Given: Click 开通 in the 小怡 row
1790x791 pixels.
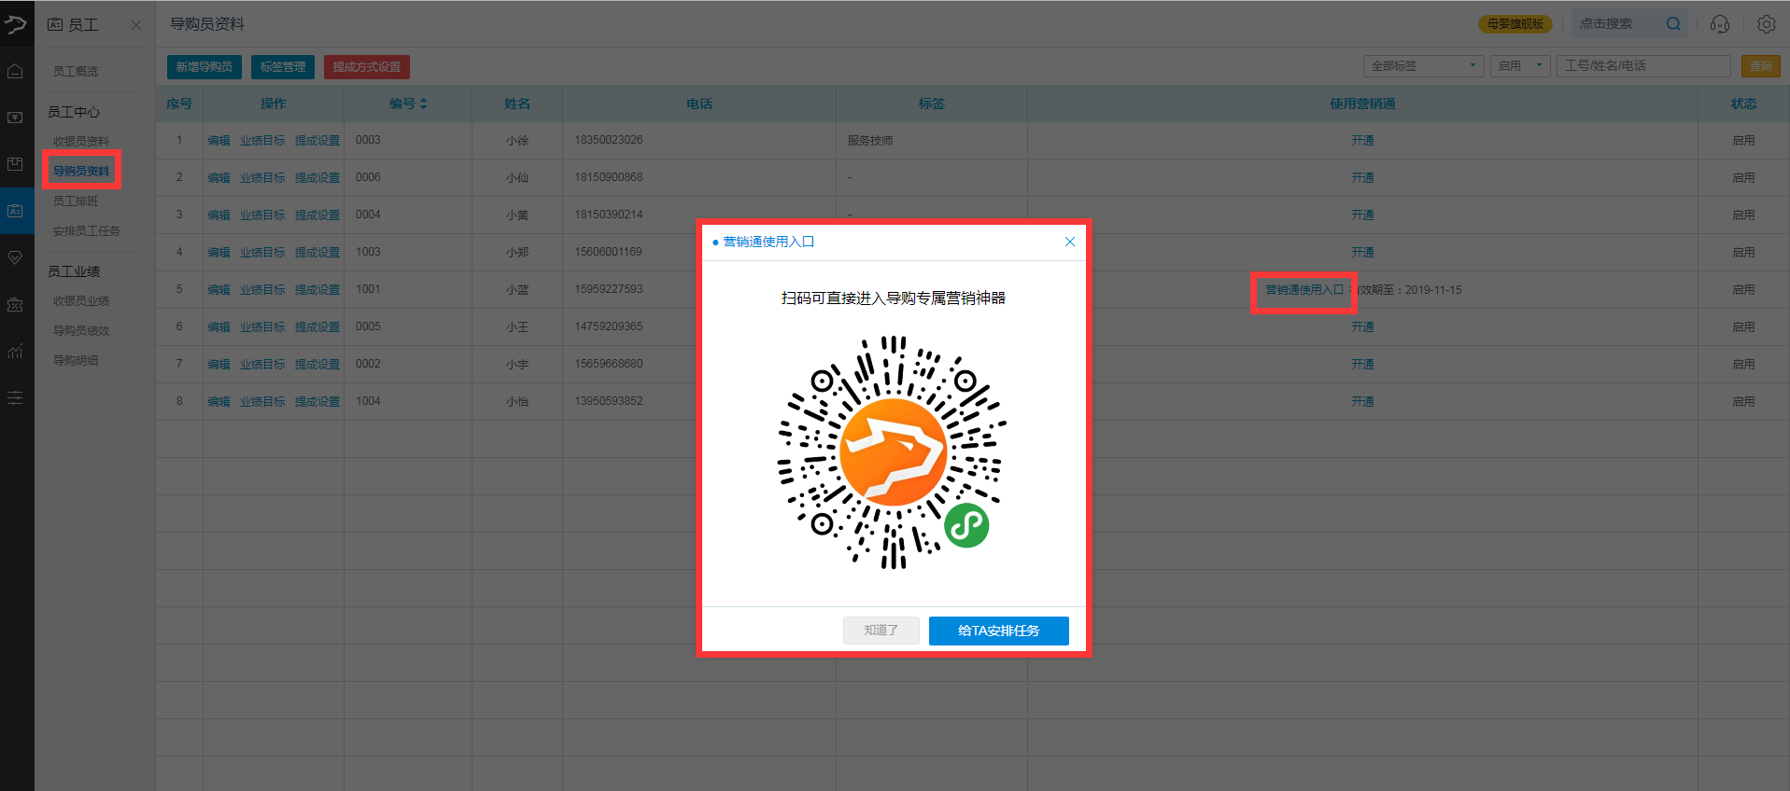Looking at the screenshot, I should [x=1362, y=402].
